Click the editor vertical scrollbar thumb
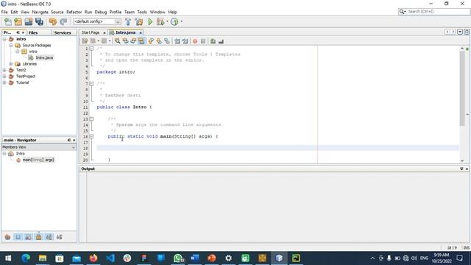Viewport: 471px width, 265px height. (x=462, y=88)
